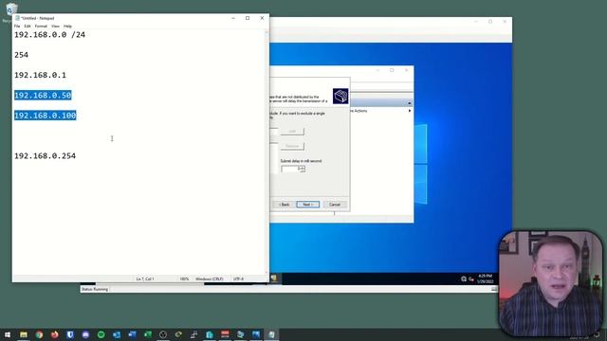Click the line "192.168.0.0 /24"
Screen dimensions: 607x341
click(x=49, y=35)
